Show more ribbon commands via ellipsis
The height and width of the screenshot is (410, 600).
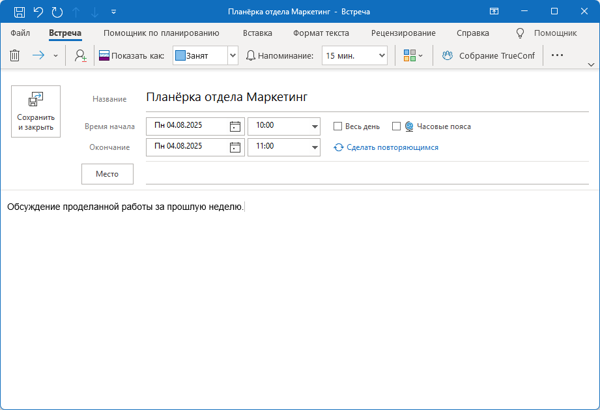(x=557, y=55)
